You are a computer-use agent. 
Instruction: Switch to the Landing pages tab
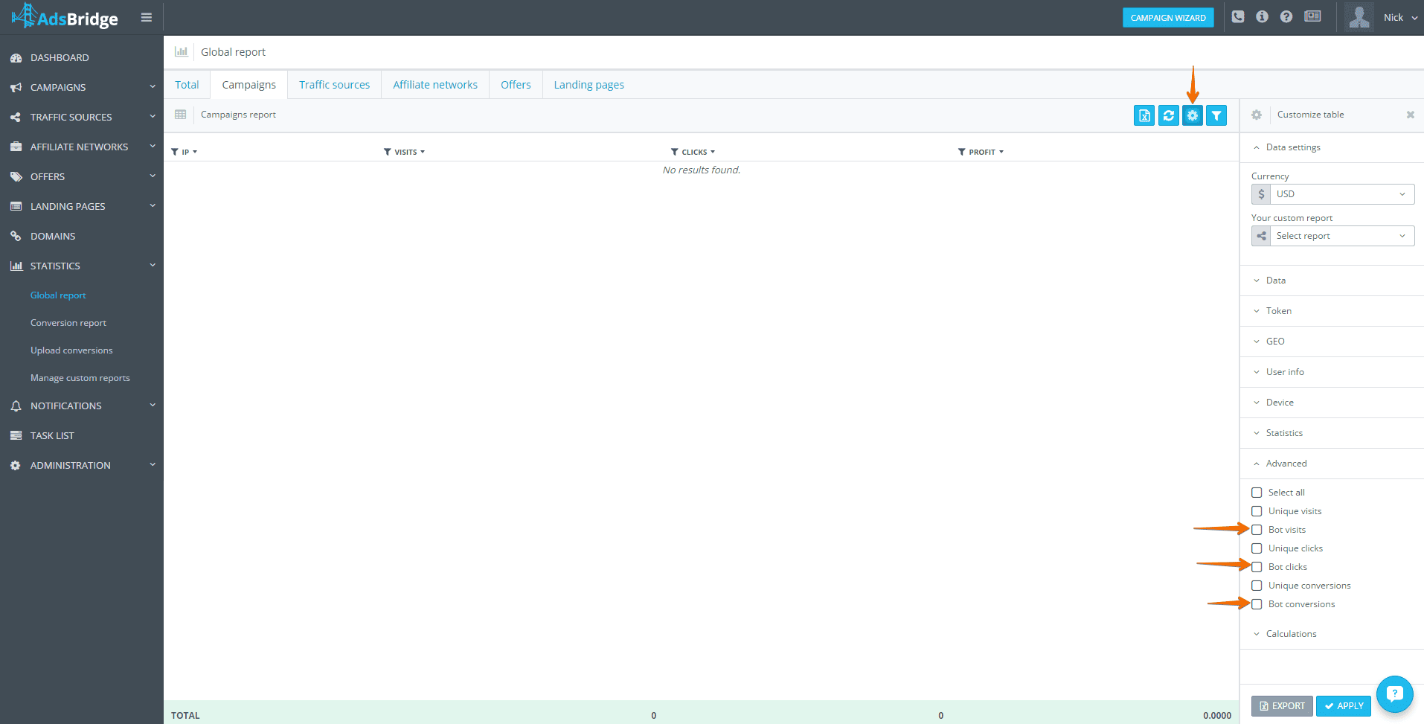tap(589, 85)
